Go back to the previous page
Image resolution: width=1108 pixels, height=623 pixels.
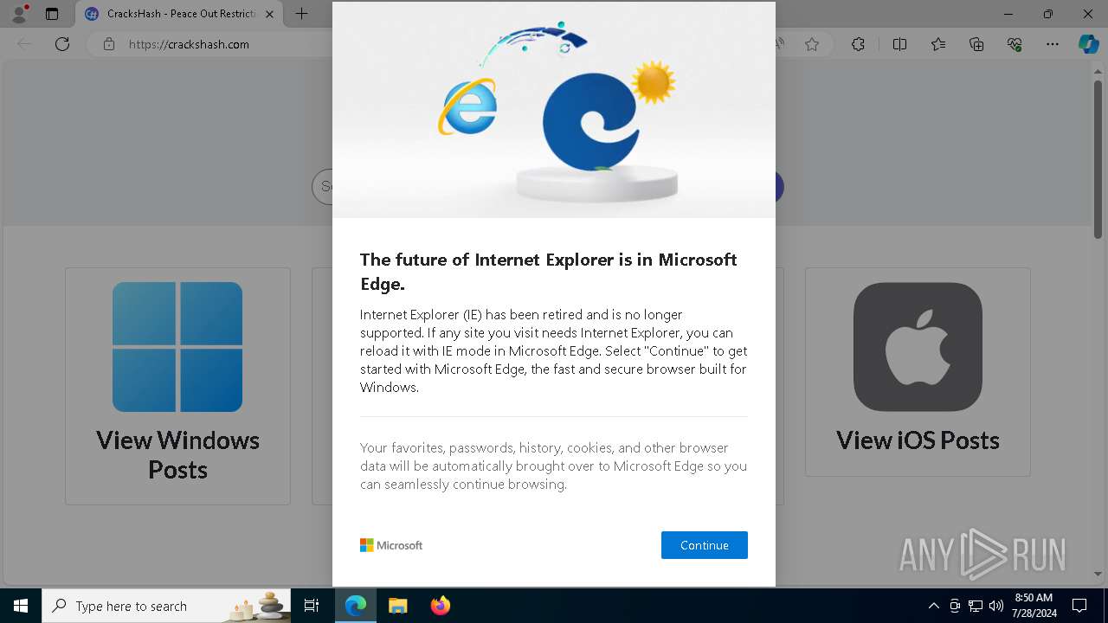coord(24,44)
